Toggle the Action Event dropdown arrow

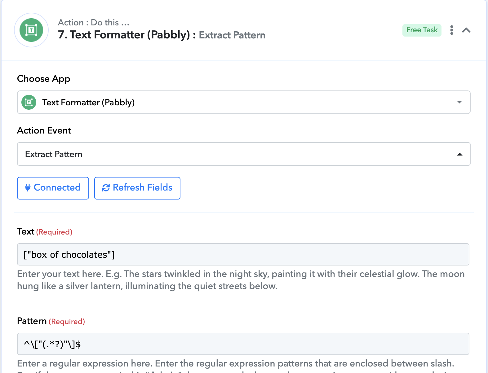pyautogui.click(x=460, y=154)
